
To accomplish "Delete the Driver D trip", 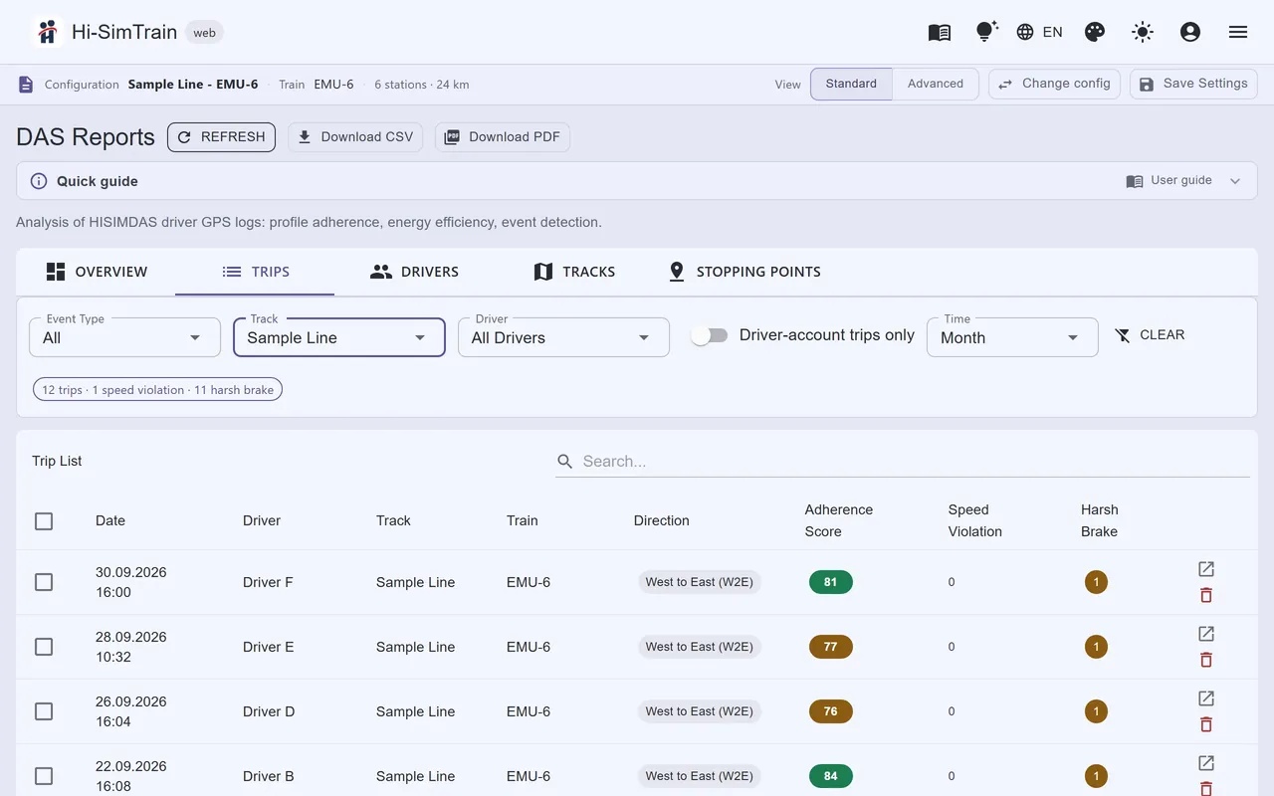I will click(1206, 724).
